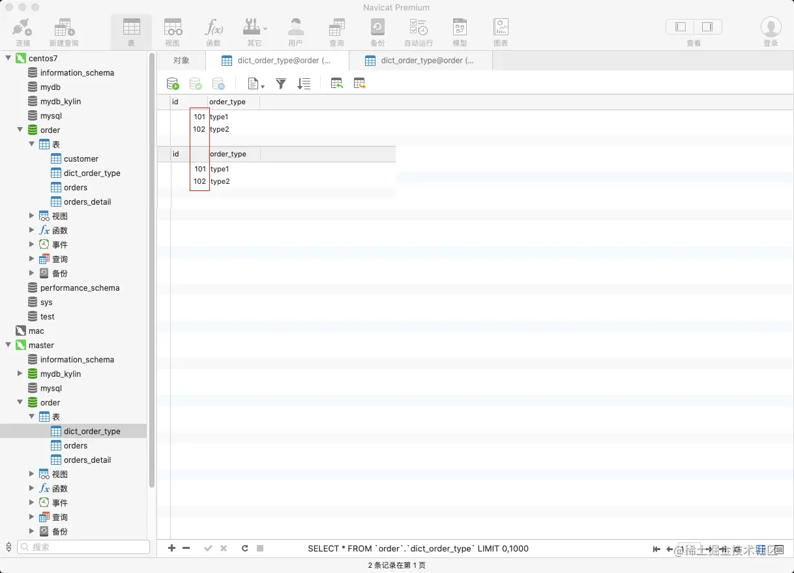The image size is (794, 573).
Task: Open 自动运行 automation
Action: click(x=419, y=32)
